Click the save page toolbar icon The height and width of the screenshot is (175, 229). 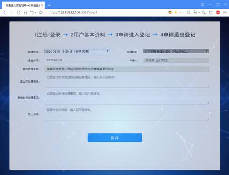[195, 12]
